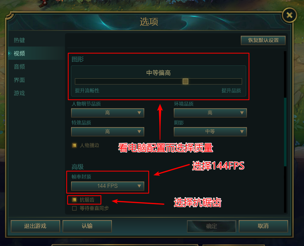The image size is (304, 246).
Task: Enable the 等待垂直同步 checkbox
Action: pyautogui.click(x=74, y=208)
